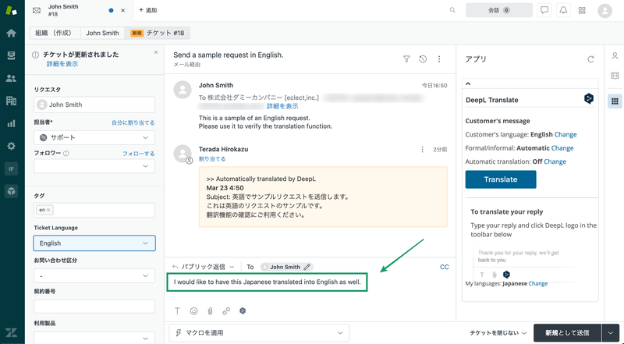The image size is (624, 344).
Task: Open the Organizations building icon in sidebar
Action: click(x=11, y=101)
